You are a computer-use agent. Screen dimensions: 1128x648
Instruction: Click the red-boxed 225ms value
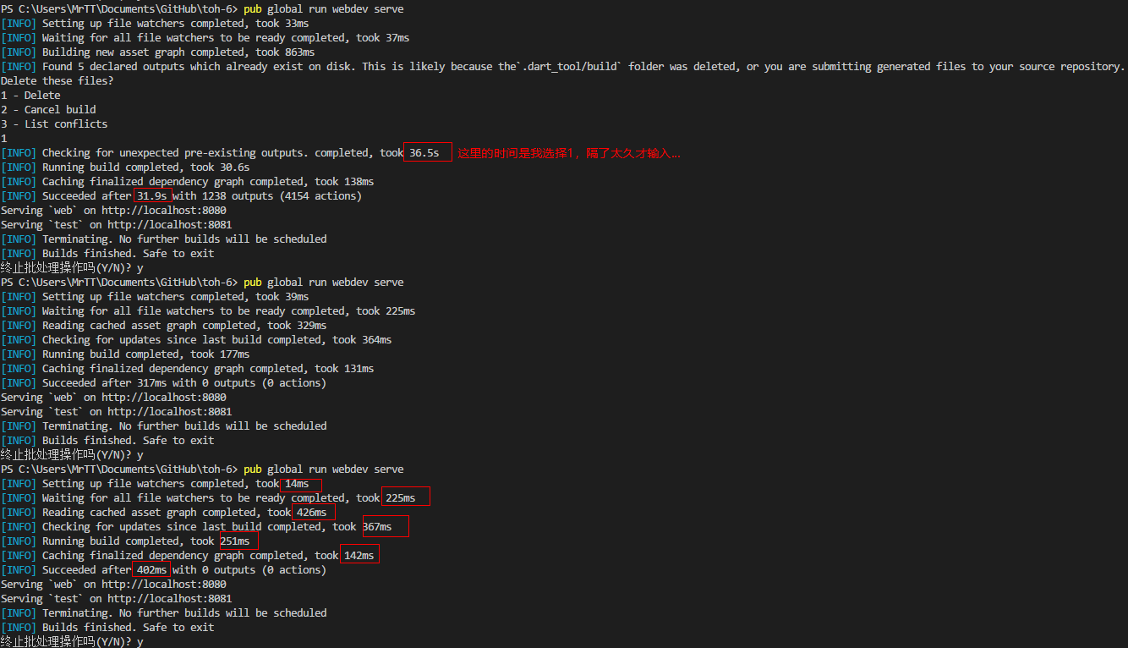401,498
